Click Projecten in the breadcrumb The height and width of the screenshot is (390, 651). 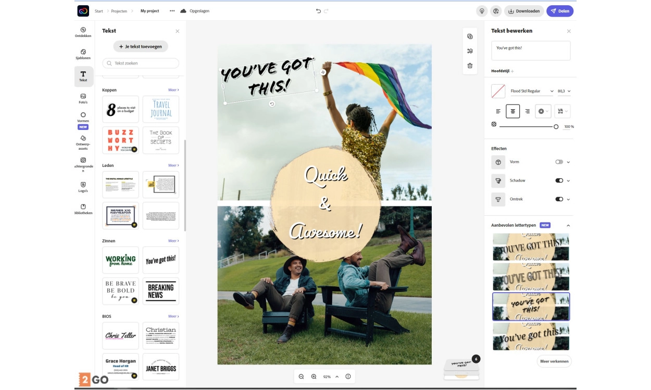point(119,11)
